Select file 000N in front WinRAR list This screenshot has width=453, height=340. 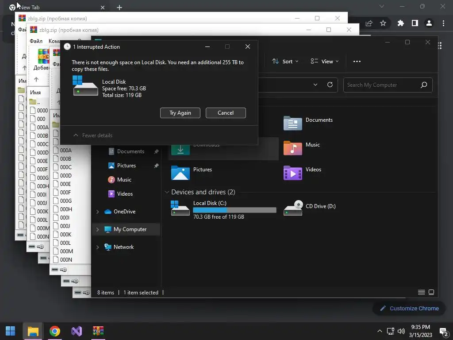coord(66,259)
